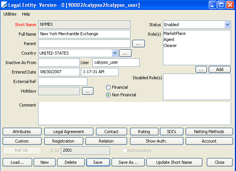Open the Registration button
This screenshot has height=171, width=236.
[x=64, y=141]
